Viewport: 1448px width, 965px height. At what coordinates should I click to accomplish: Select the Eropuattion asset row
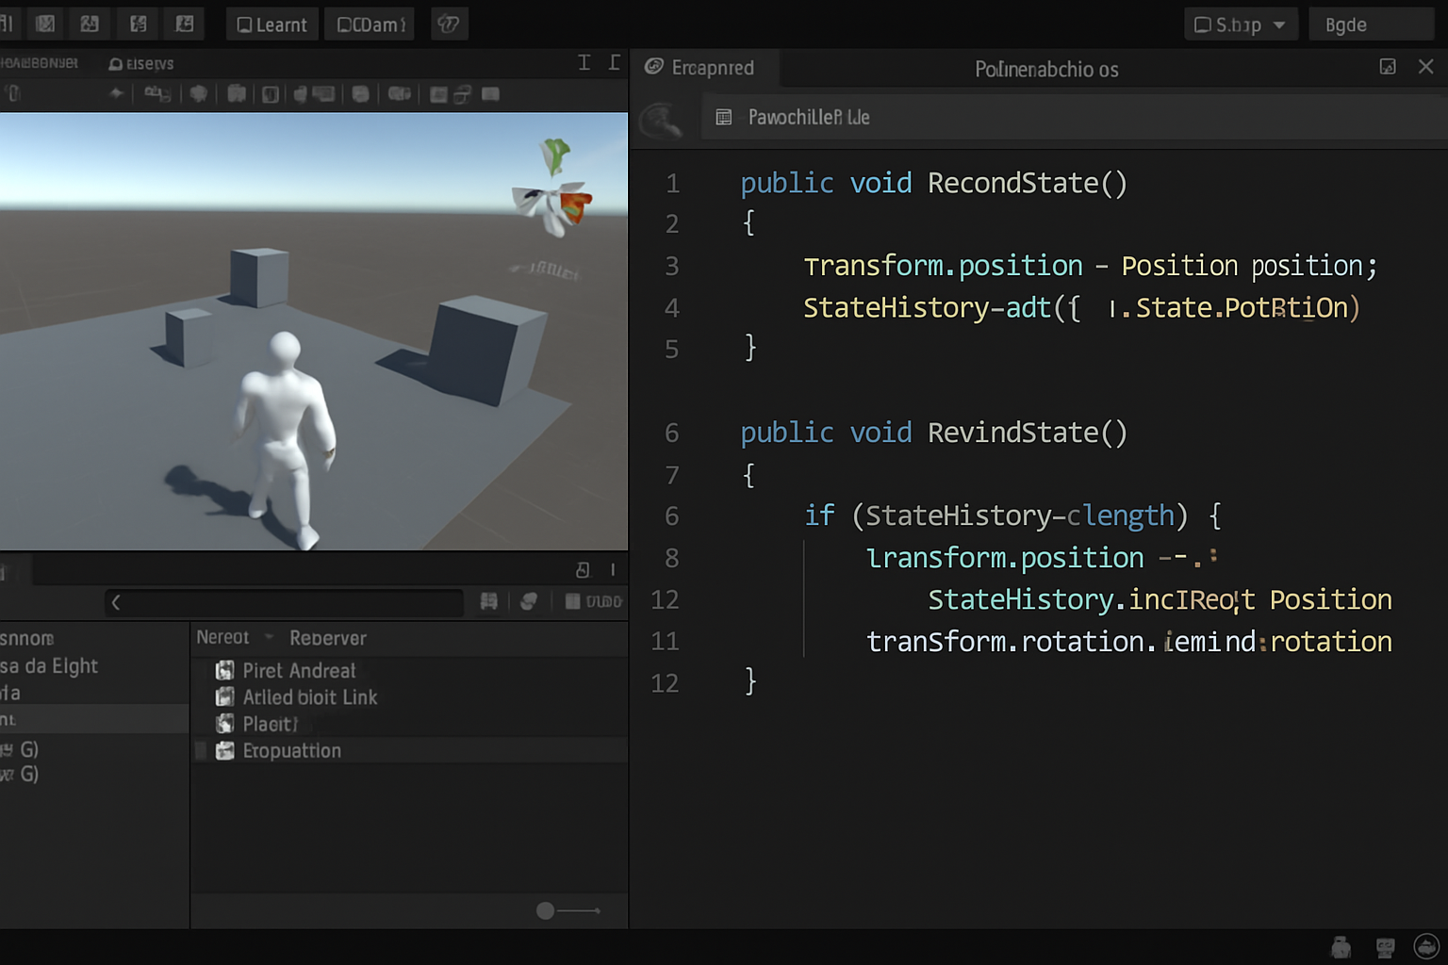tap(410, 751)
